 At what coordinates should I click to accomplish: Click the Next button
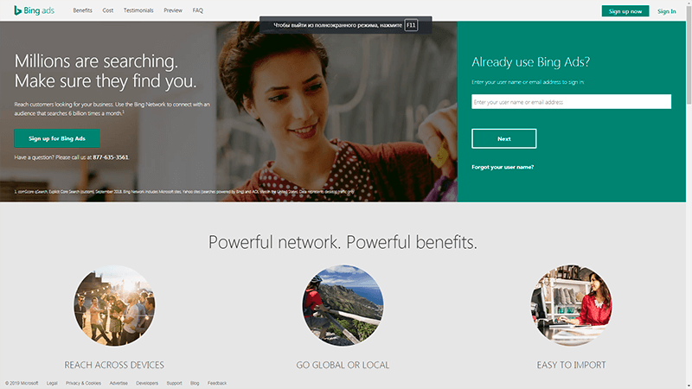[x=504, y=138]
